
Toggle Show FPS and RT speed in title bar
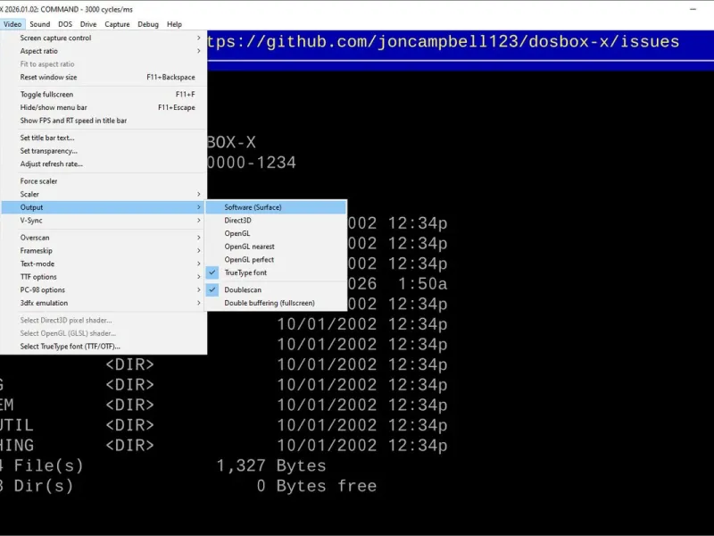[104, 121]
